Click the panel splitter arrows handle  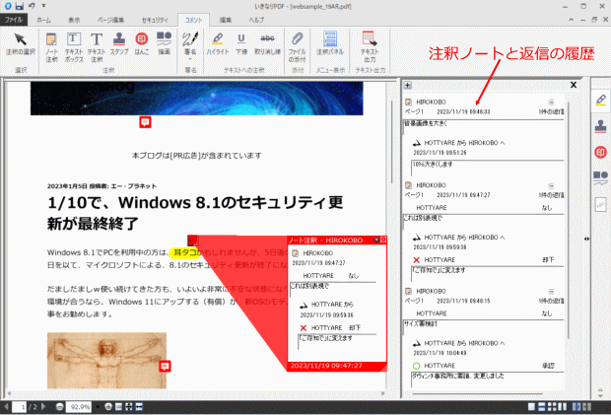[586, 239]
